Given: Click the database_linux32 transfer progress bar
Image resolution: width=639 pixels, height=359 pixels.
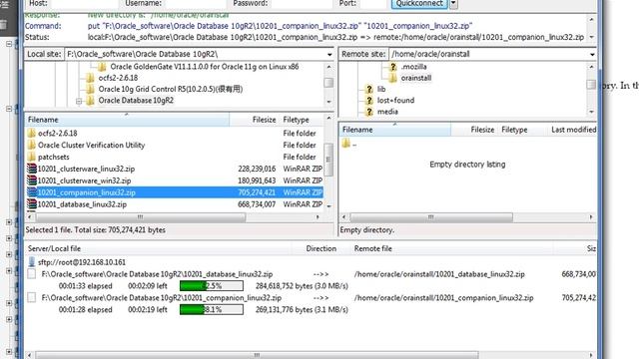Looking at the screenshot, I should (x=212, y=286).
